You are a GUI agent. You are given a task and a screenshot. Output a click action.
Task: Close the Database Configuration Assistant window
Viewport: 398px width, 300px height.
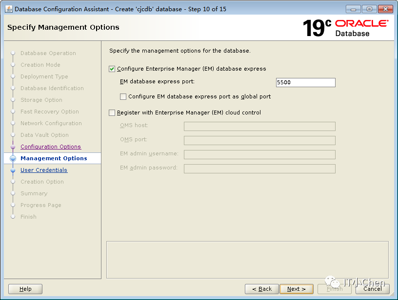pos(385,9)
